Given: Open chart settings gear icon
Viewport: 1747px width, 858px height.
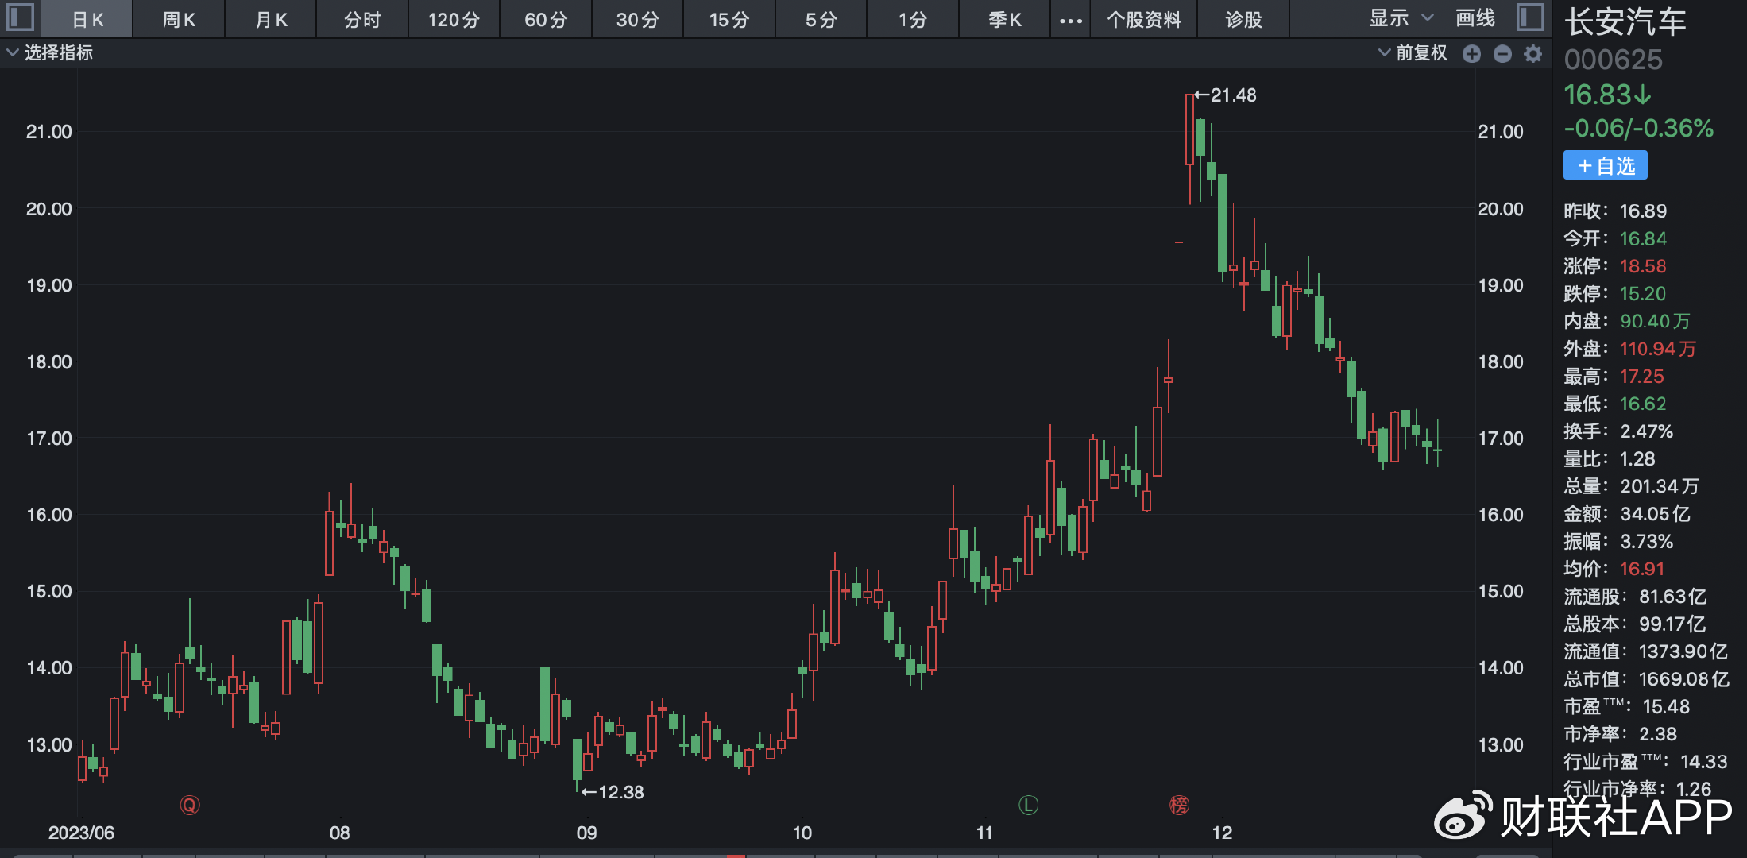Looking at the screenshot, I should (x=1533, y=53).
